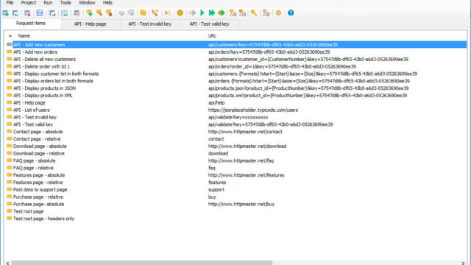Select 'Download page - absolute' row

[x=236, y=146]
